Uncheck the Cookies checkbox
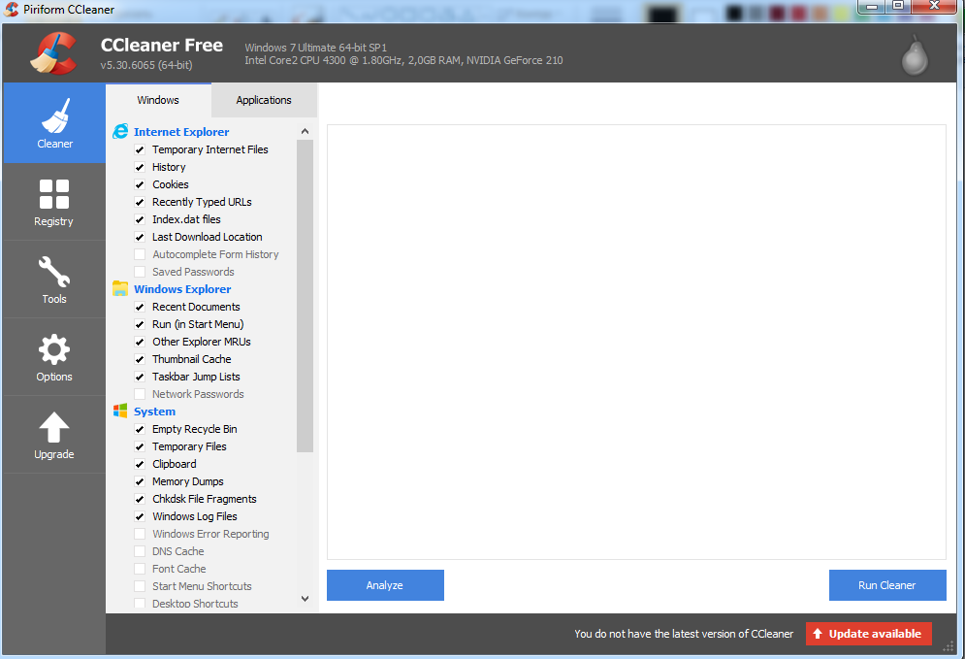The width and height of the screenshot is (965, 659). (x=140, y=184)
